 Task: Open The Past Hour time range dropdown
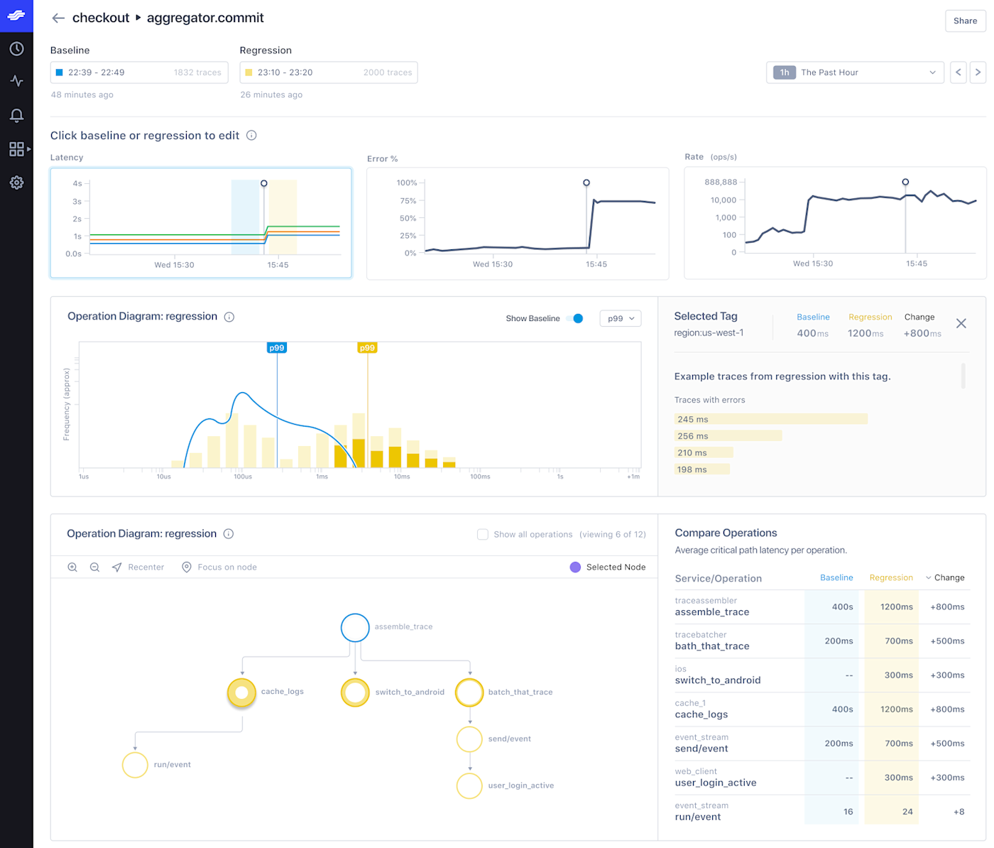point(855,72)
